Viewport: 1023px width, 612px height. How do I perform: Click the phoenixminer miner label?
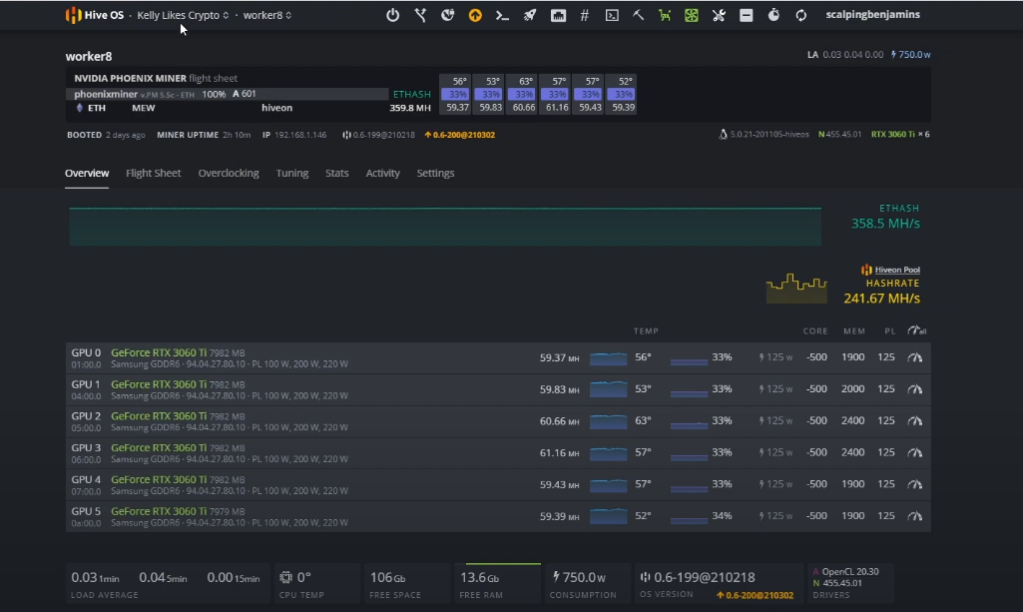pos(106,94)
